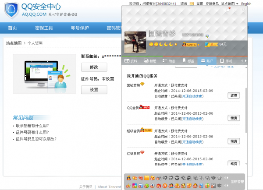The width and height of the screenshot is (263, 190).
Task: Click the blue camera icon in bottom row
Action: (141, 186)
